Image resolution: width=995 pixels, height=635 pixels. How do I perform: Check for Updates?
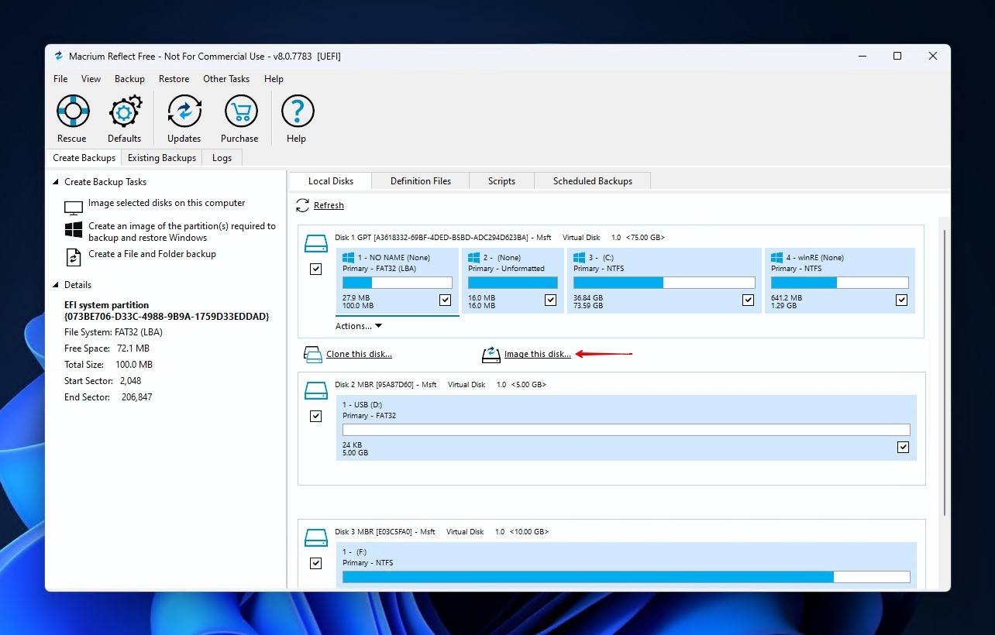[184, 117]
